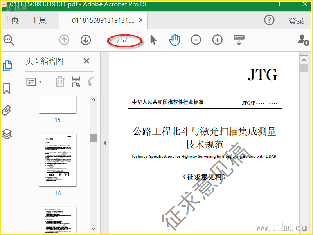Viewport: 313px width, 235px height.
Task: Click the JTG/T ××××—×××× standard number
Action: pyautogui.click(x=259, y=103)
